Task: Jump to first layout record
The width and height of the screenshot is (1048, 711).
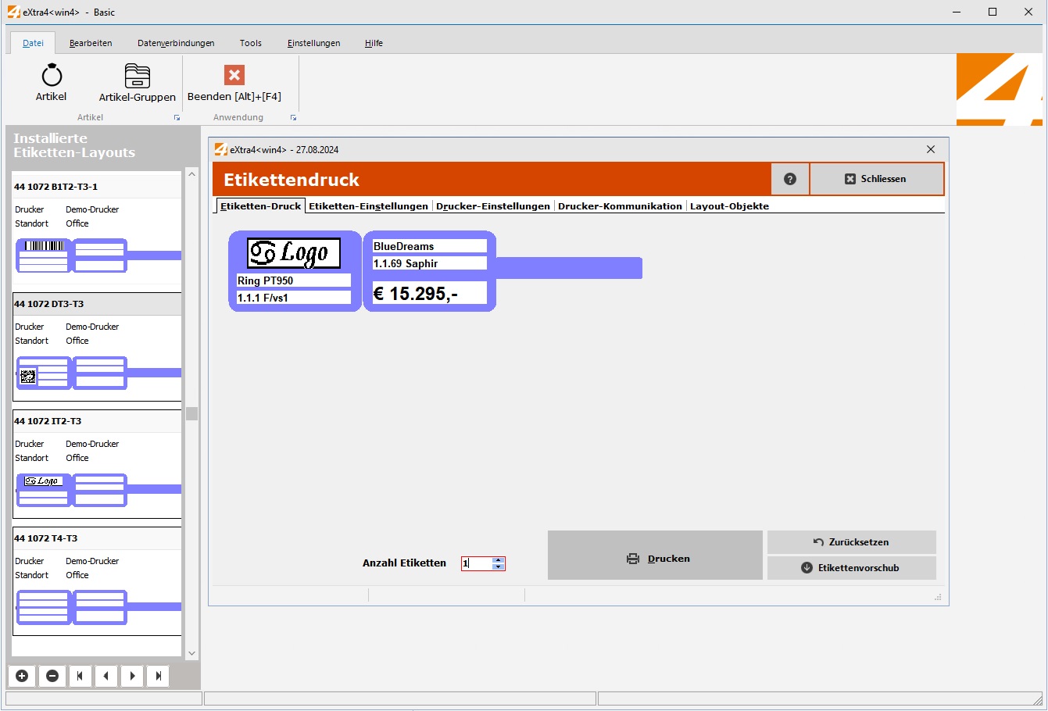Action: click(80, 676)
